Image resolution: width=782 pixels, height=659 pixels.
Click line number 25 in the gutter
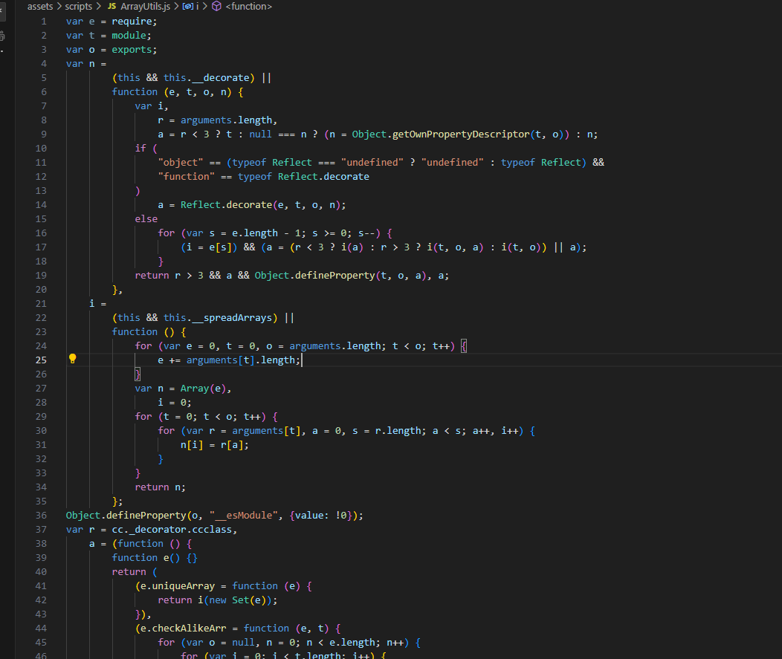[x=41, y=359]
